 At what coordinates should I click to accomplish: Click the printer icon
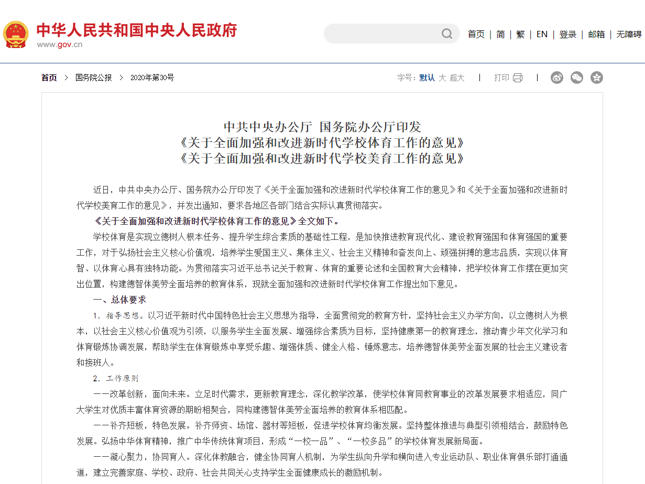coord(518,78)
